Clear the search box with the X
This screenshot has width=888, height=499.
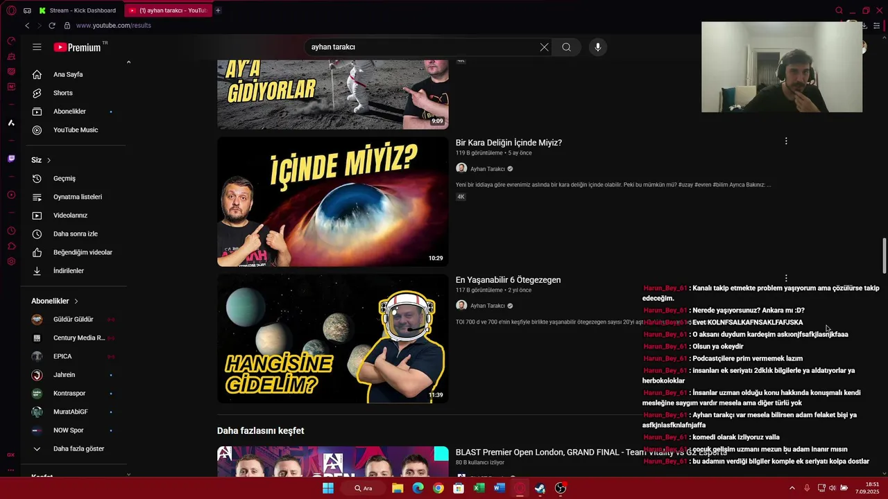coord(544,47)
